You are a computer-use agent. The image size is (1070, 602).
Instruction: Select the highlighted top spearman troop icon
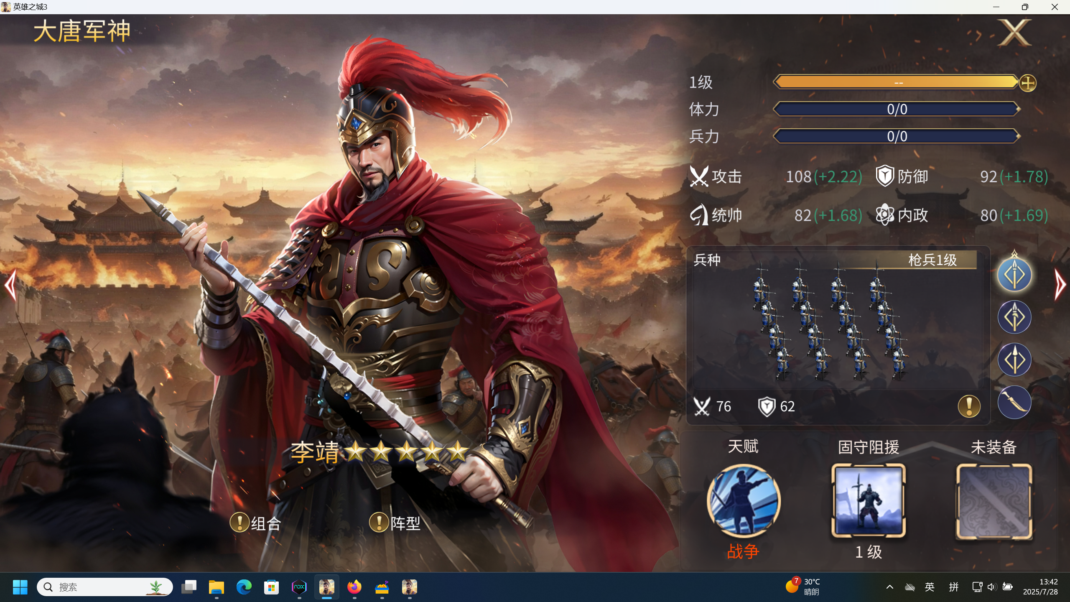tap(1014, 275)
